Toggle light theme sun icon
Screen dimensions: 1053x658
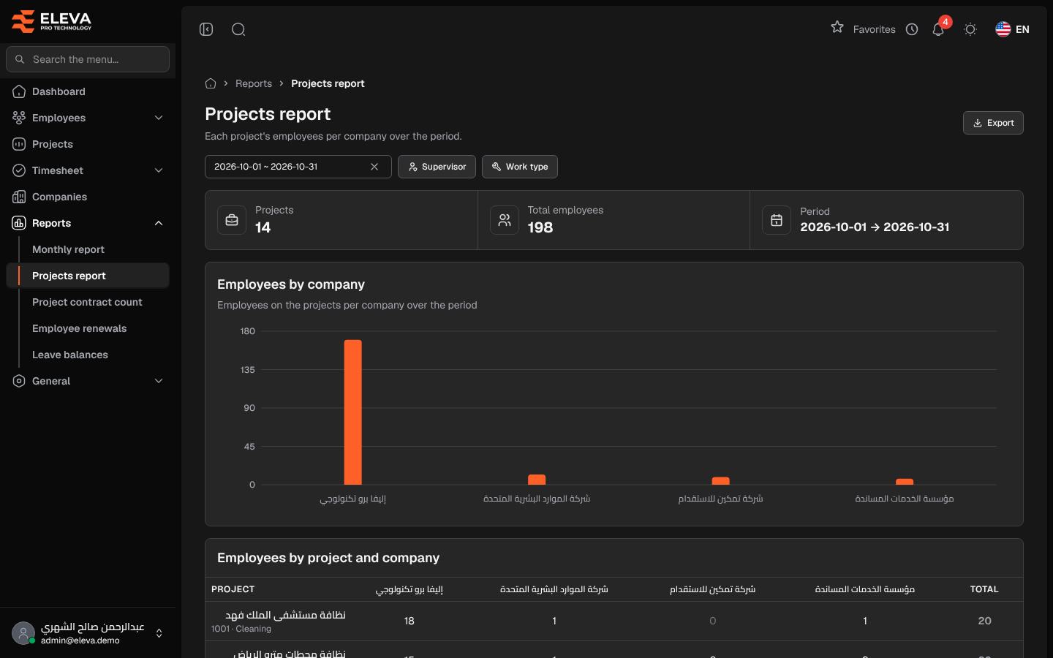tap(970, 29)
